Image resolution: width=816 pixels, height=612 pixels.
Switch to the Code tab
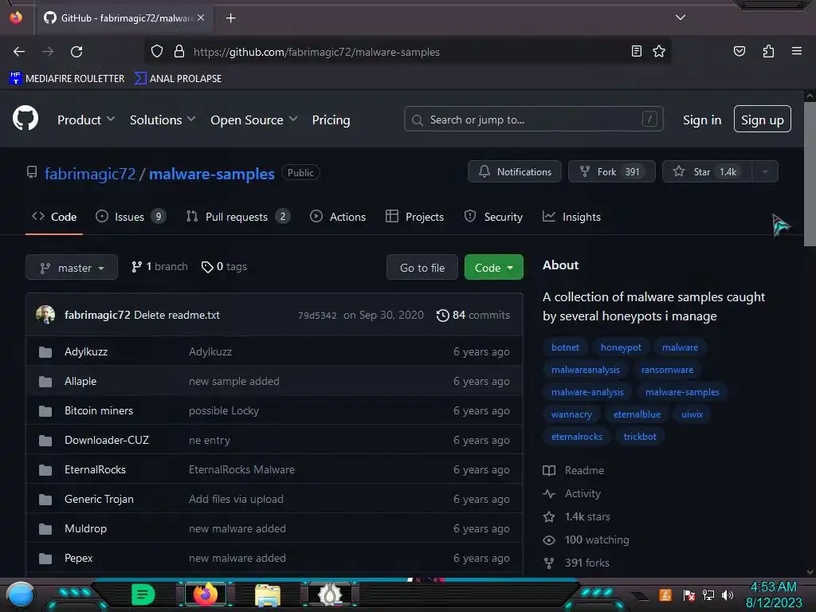tap(54, 217)
